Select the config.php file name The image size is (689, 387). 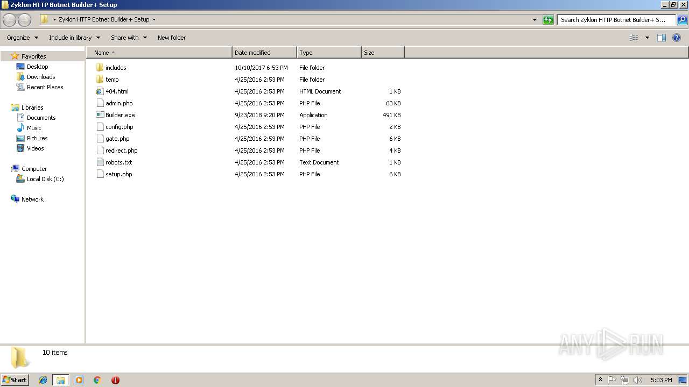[119, 127]
